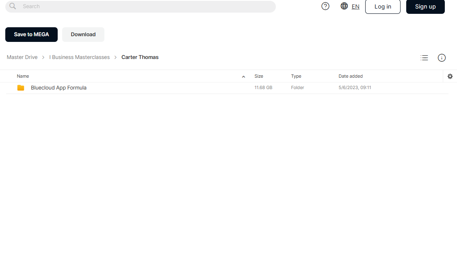
Task: Click the 5/6/2023, 09:11 date cell
Action: (355, 87)
